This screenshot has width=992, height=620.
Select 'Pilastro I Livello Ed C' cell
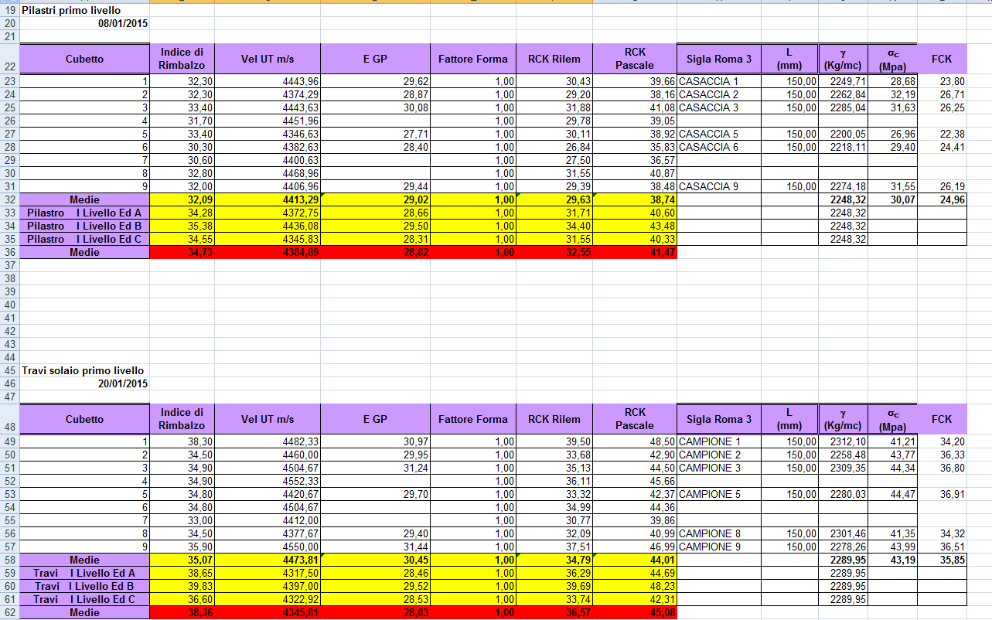(x=84, y=239)
